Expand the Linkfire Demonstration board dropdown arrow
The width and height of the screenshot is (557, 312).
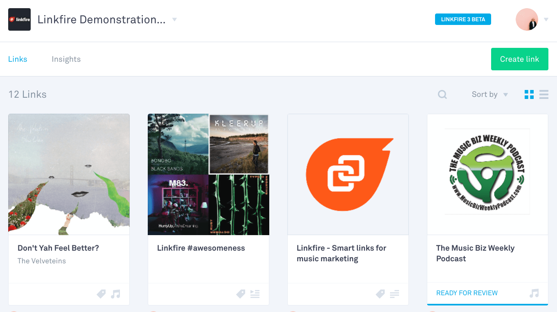174,20
